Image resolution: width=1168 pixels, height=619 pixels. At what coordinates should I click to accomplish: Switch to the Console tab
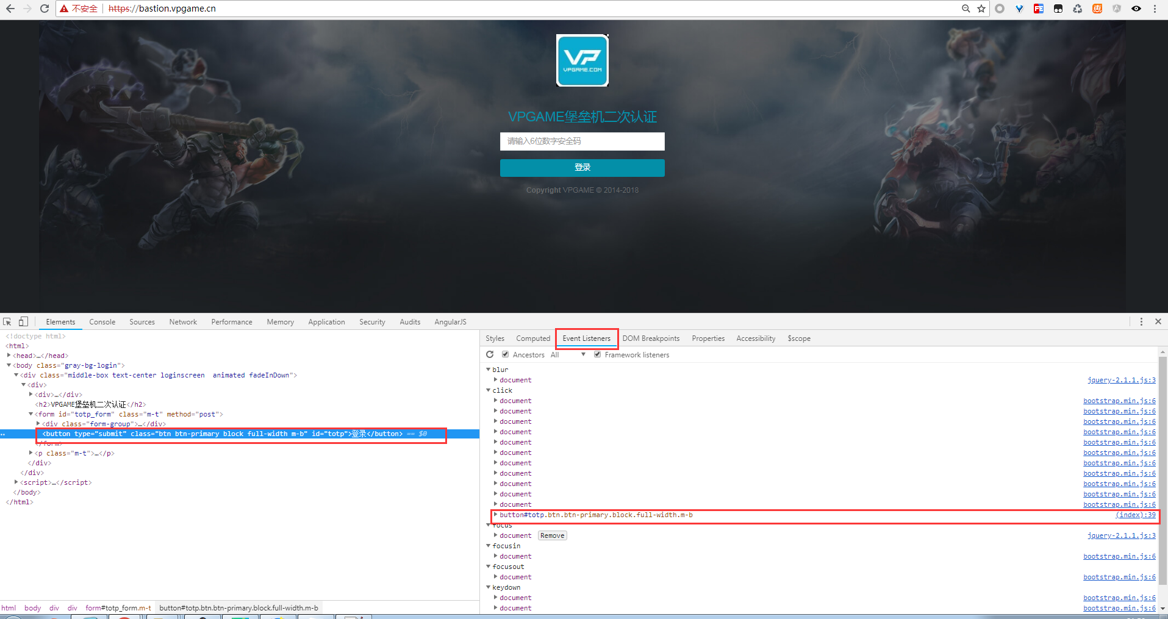pos(102,322)
